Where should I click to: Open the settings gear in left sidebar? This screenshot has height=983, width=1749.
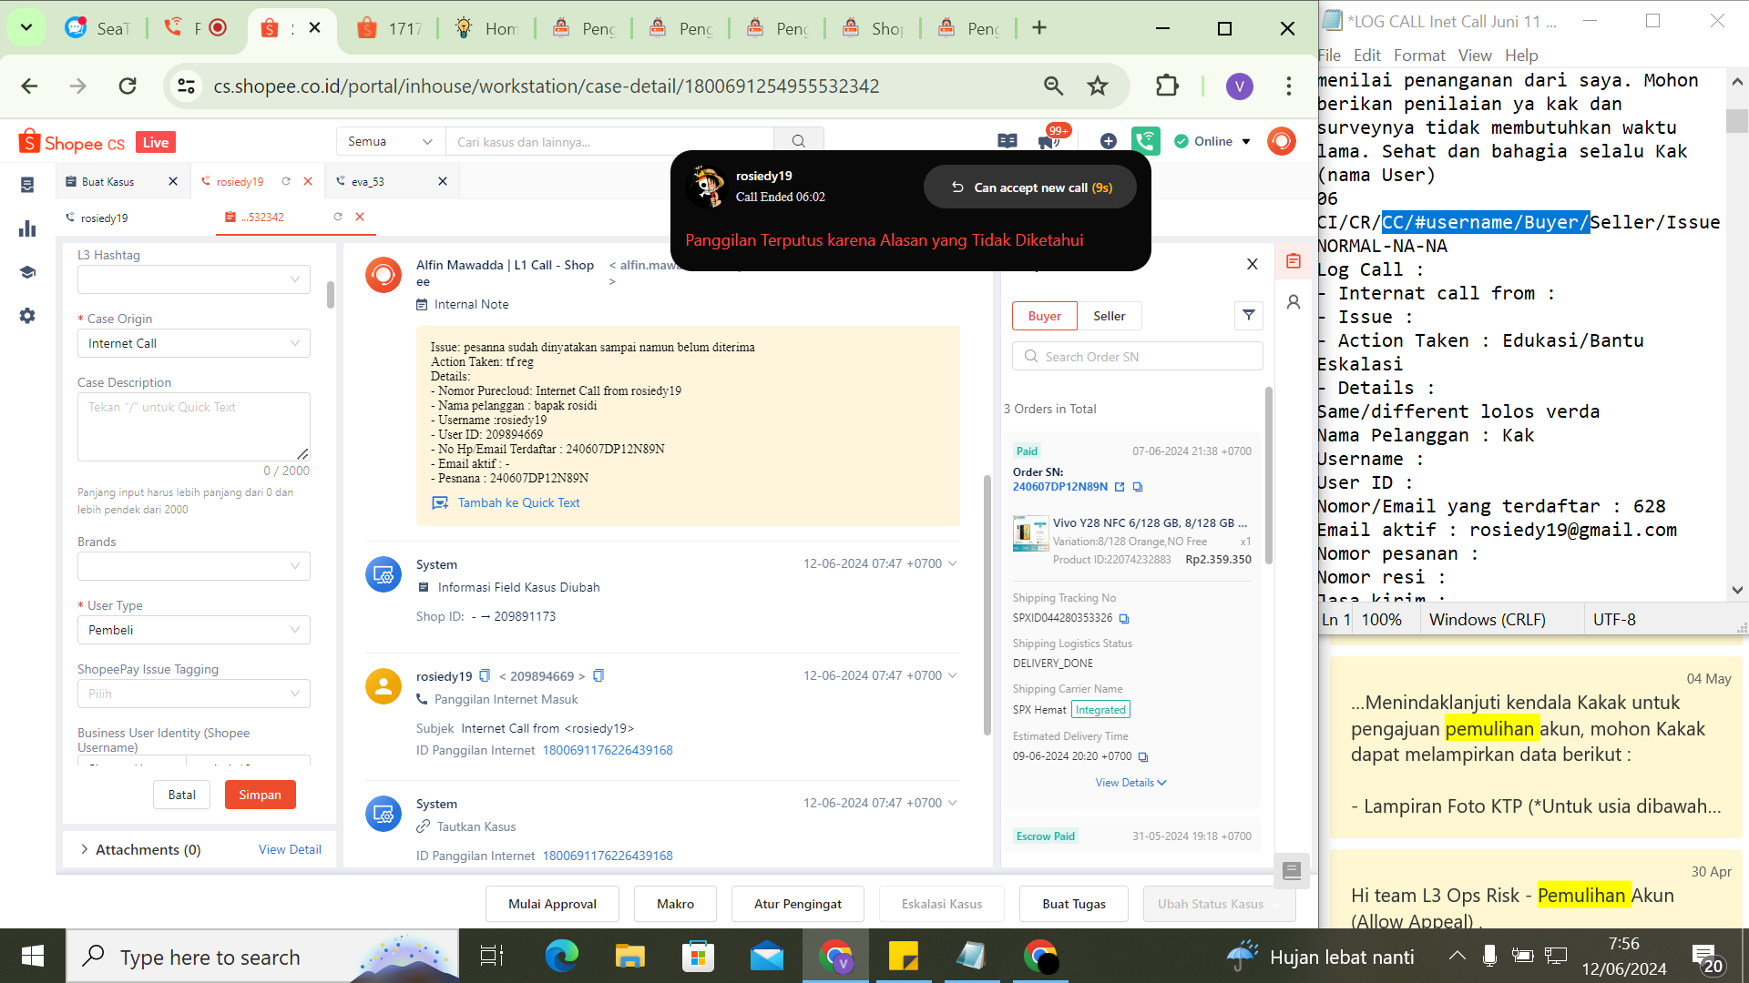pos(27,316)
